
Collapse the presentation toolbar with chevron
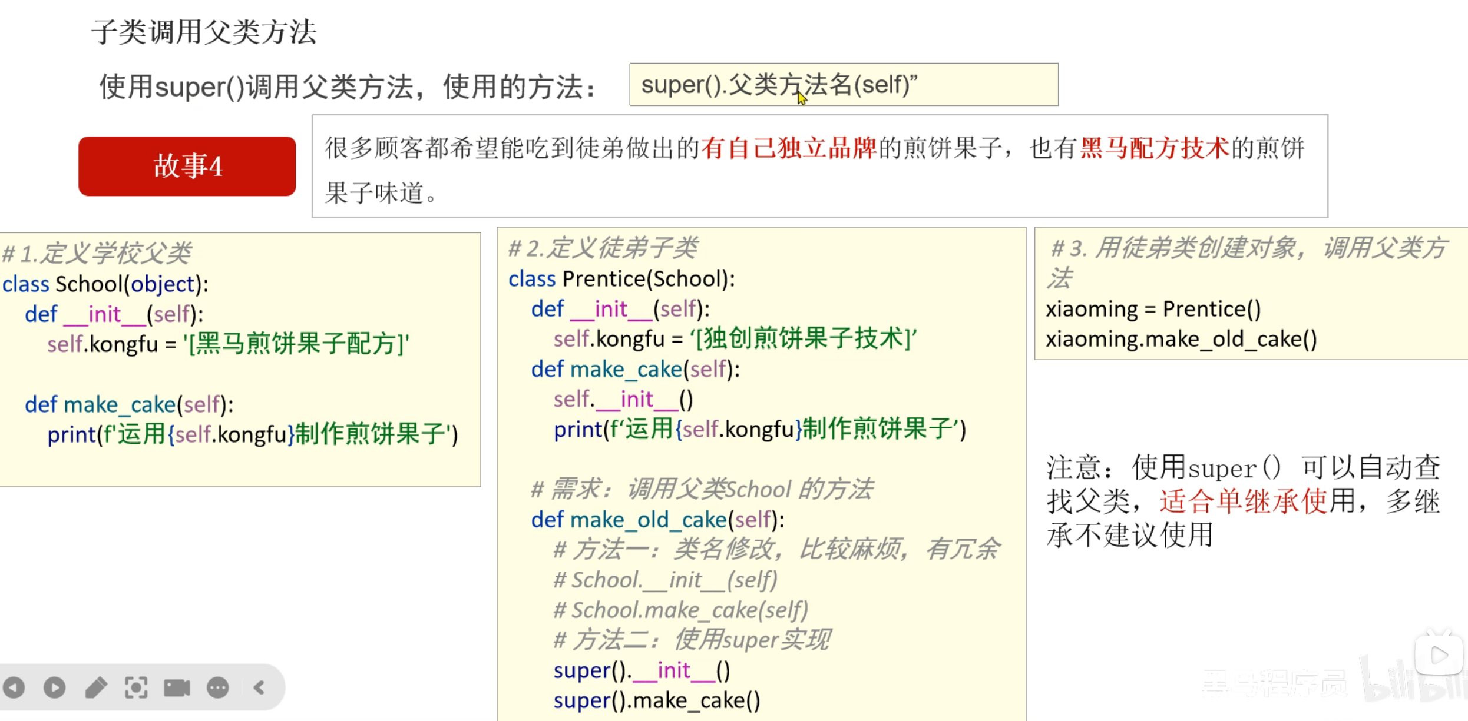259,687
